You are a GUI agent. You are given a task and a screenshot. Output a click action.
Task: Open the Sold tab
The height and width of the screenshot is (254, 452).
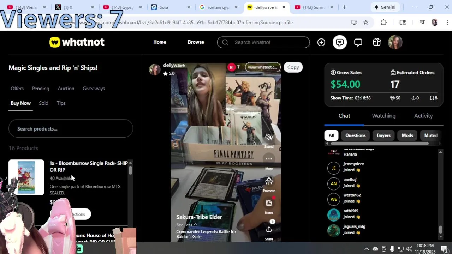click(43, 103)
